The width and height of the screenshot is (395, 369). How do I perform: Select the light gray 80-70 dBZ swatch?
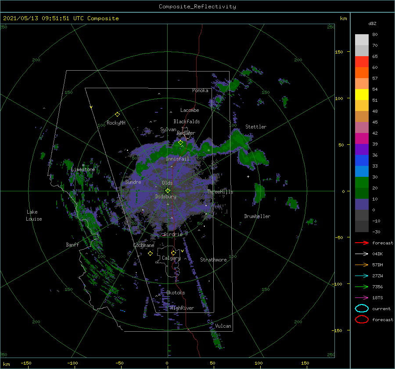tap(362, 40)
